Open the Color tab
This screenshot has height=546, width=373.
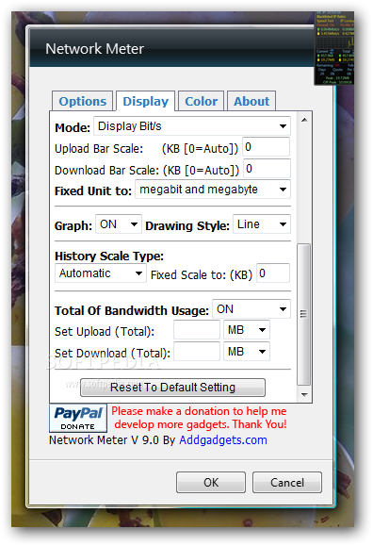coord(202,101)
